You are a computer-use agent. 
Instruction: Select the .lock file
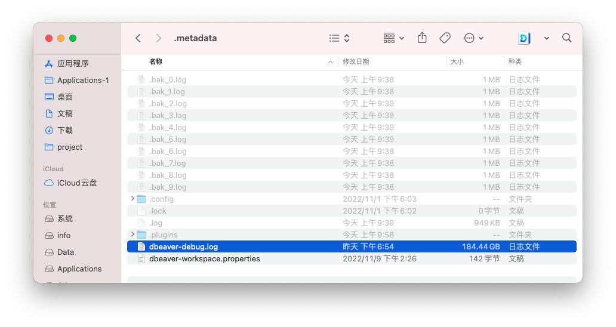pos(352,211)
